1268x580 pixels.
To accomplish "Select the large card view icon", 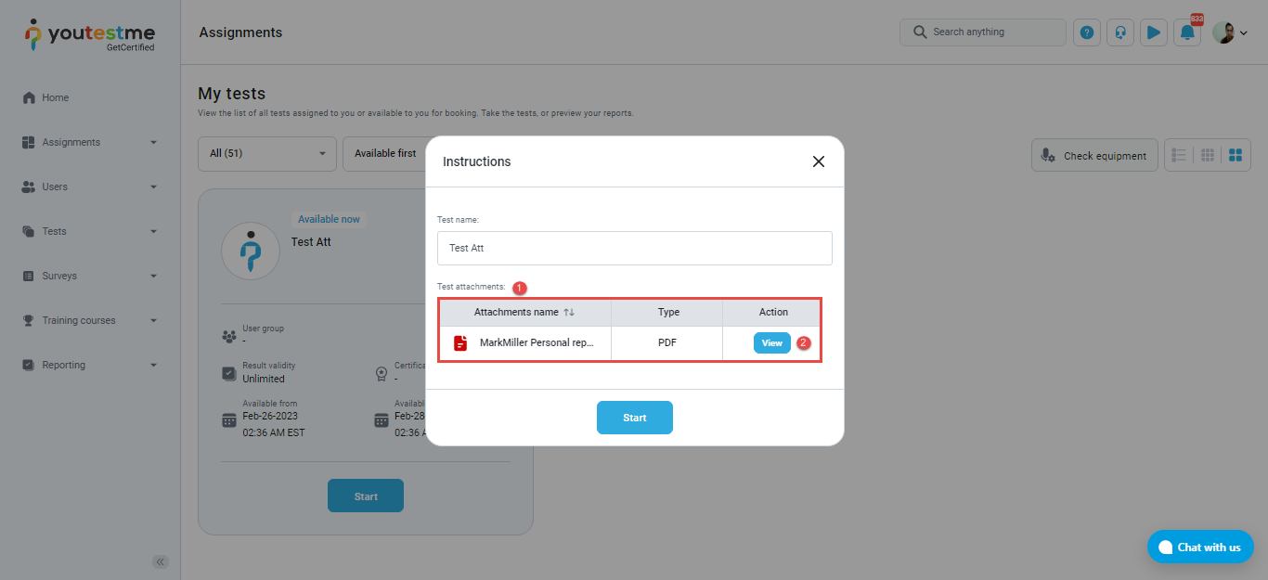I will pyautogui.click(x=1236, y=155).
